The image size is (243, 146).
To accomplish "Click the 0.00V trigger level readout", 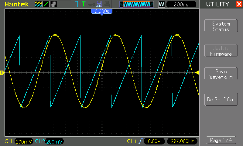I will pyautogui.click(x=154, y=141).
